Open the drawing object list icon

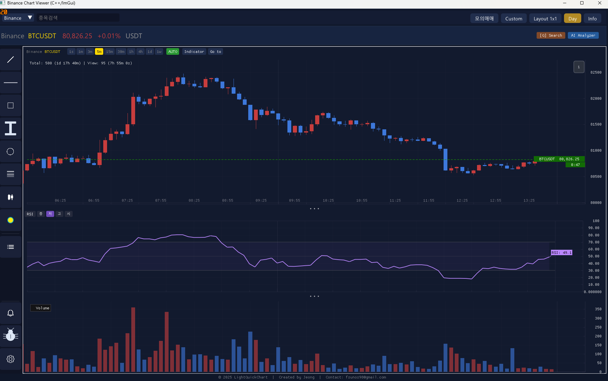(11, 247)
